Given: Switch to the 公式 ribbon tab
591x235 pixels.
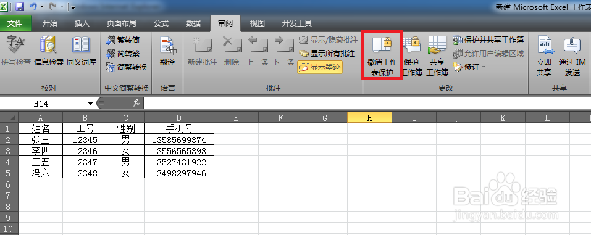Looking at the screenshot, I should (x=161, y=23).
